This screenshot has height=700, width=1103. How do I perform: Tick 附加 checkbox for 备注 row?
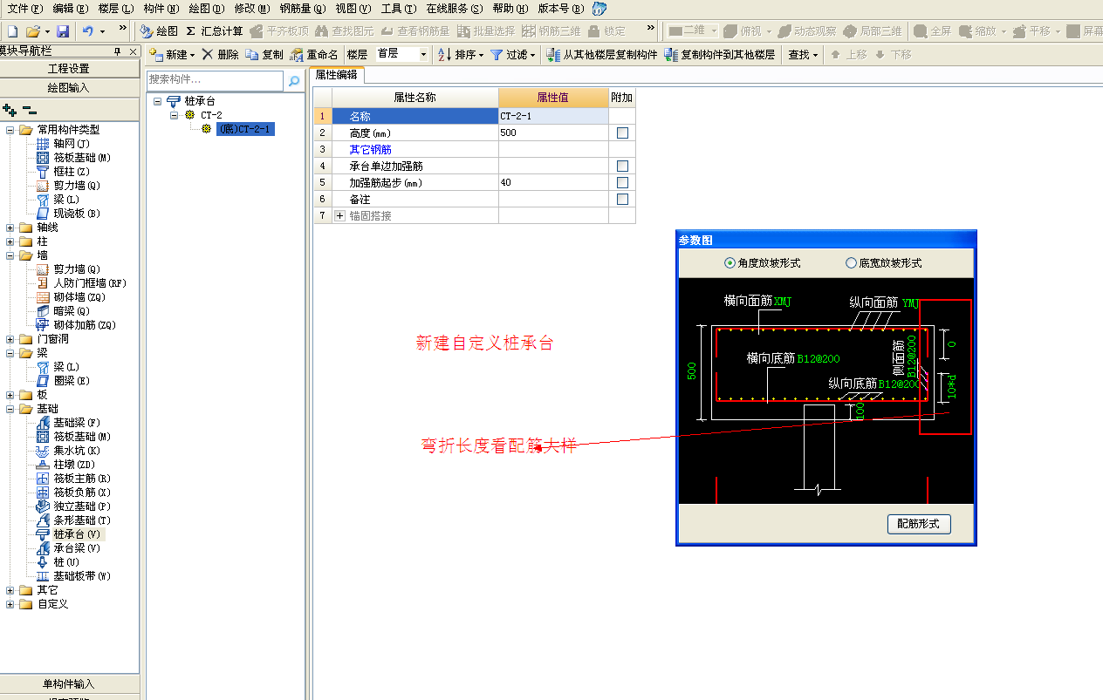point(622,200)
